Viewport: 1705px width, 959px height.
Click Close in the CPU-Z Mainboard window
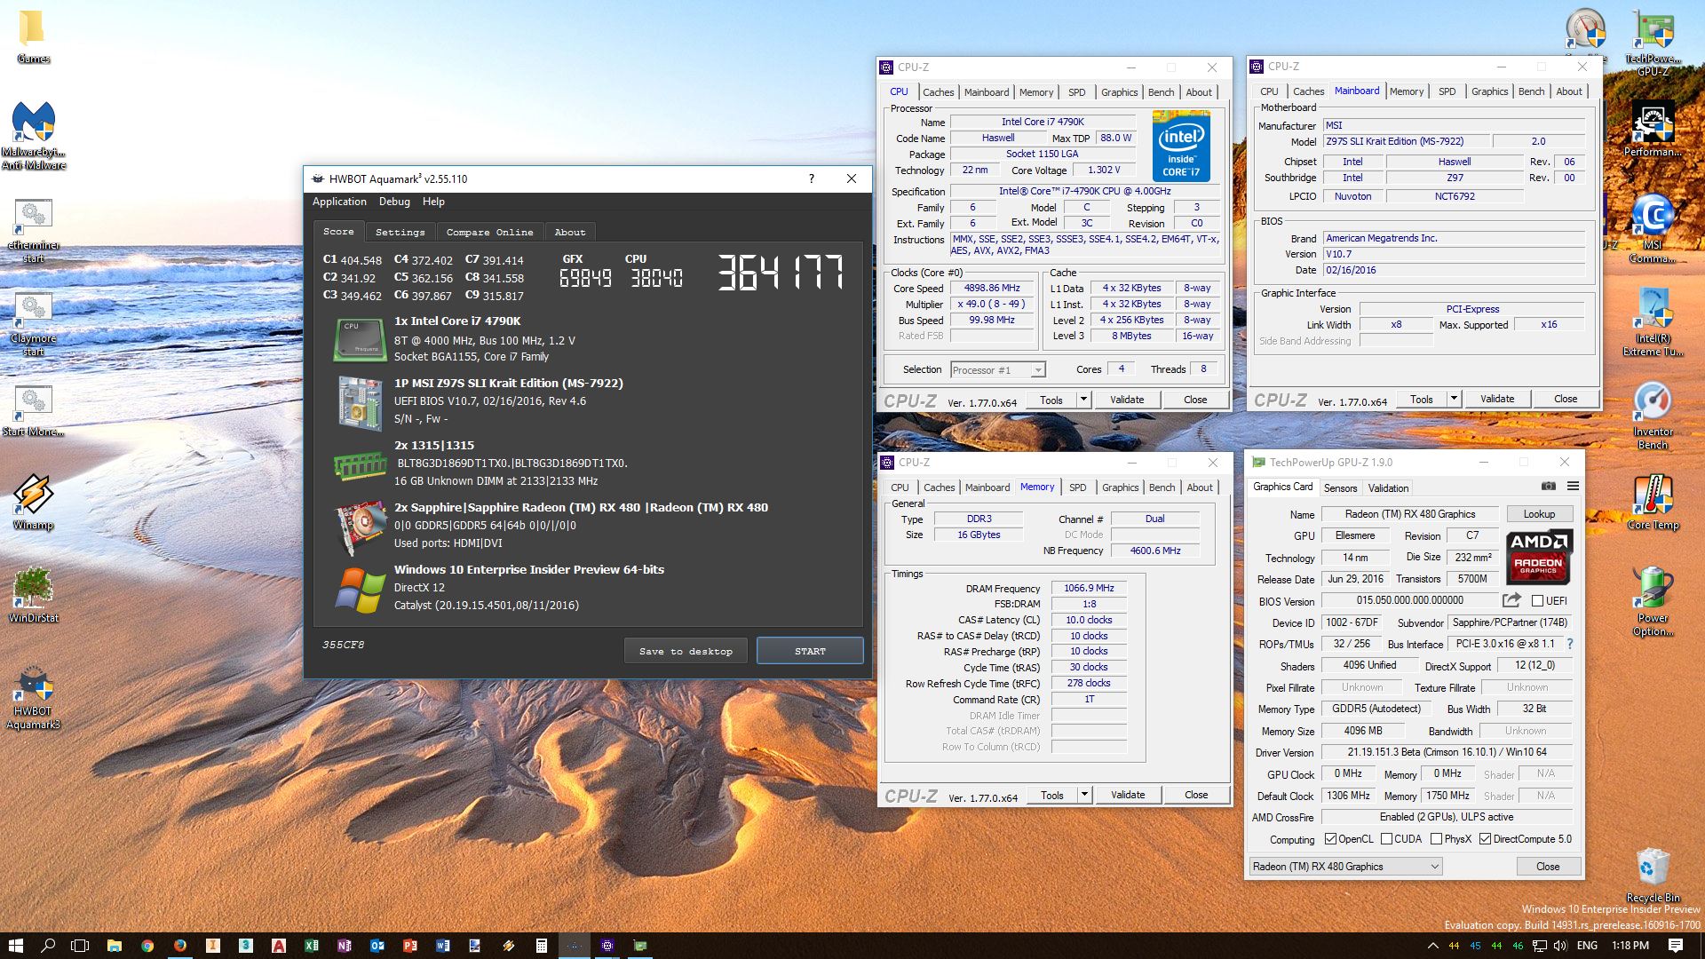tap(1566, 399)
